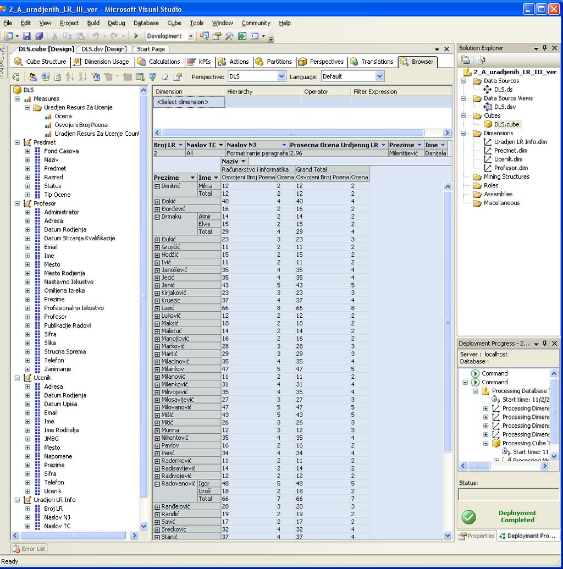
Task: Click Solution Explorer Properties toolbar icon
Action: coord(465,60)
